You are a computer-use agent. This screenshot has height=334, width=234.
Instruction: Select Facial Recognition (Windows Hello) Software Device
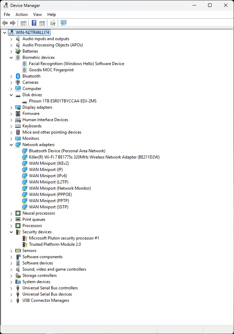(77, 64)
